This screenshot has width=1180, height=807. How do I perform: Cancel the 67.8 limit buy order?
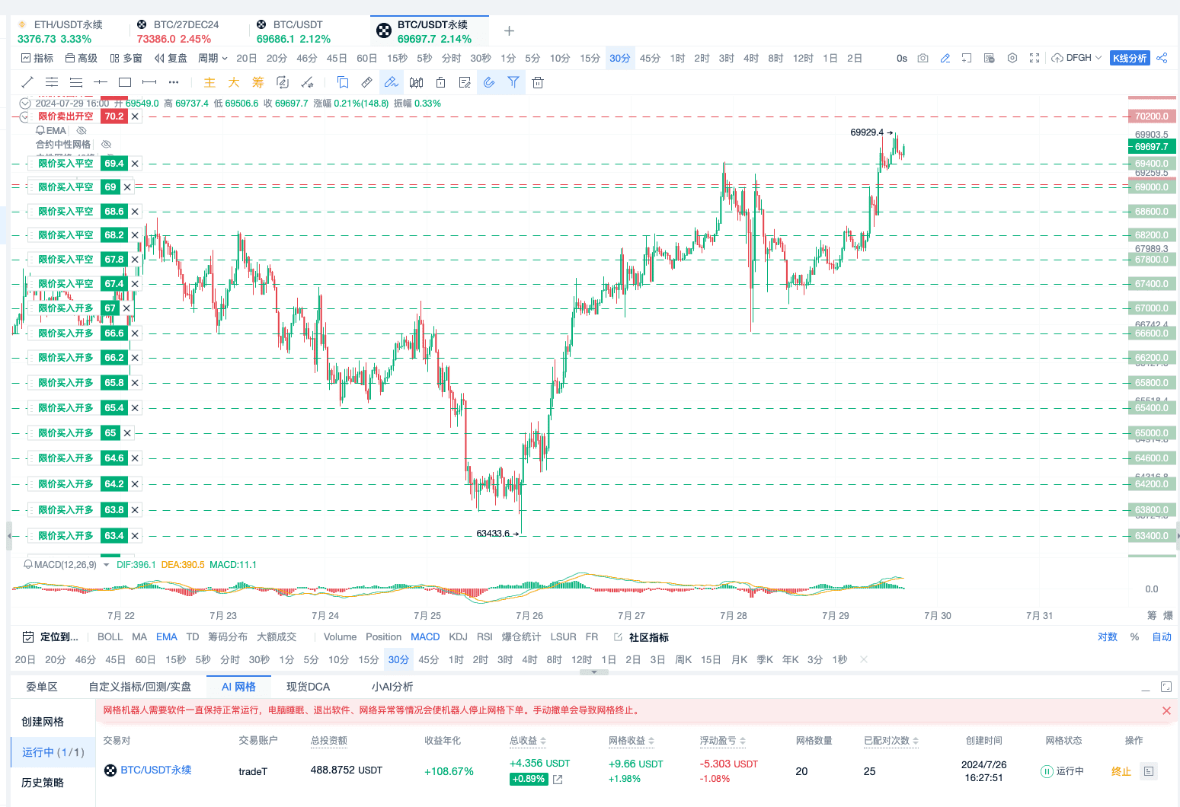click(135, 260)
